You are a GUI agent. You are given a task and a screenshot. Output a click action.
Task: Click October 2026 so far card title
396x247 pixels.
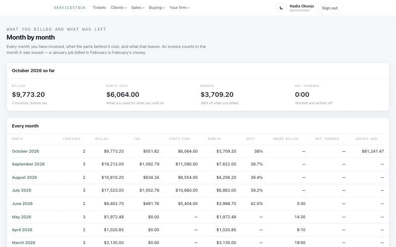(33, 71)
